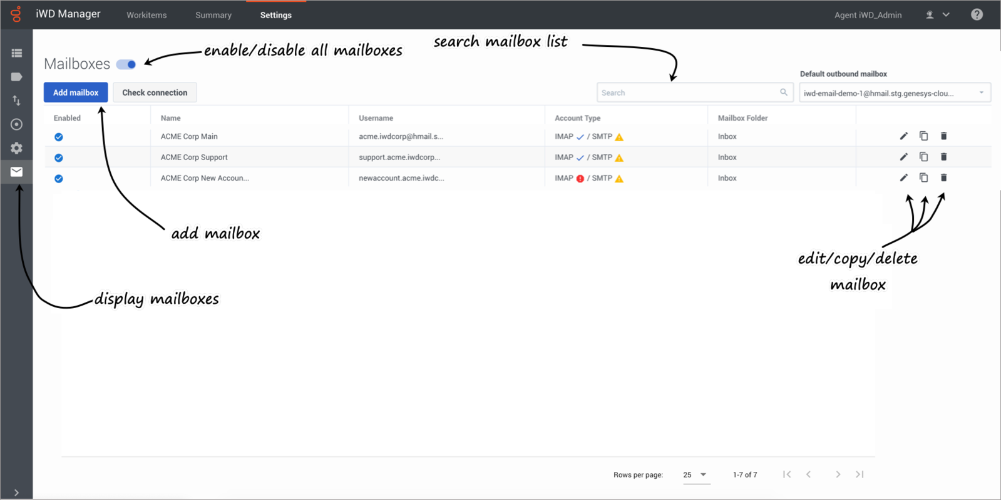This screenshot has width=1001, height=500.
Task: Delete the ACME Corp Support mailbox
Action: click(x=943, y=157)
